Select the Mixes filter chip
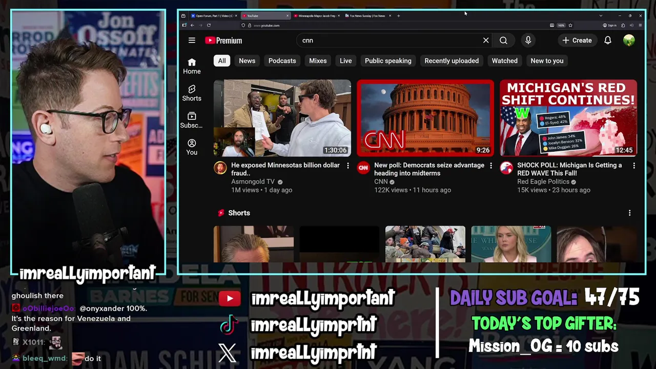Viewport: 656px width, 369px height. (318, 60)
